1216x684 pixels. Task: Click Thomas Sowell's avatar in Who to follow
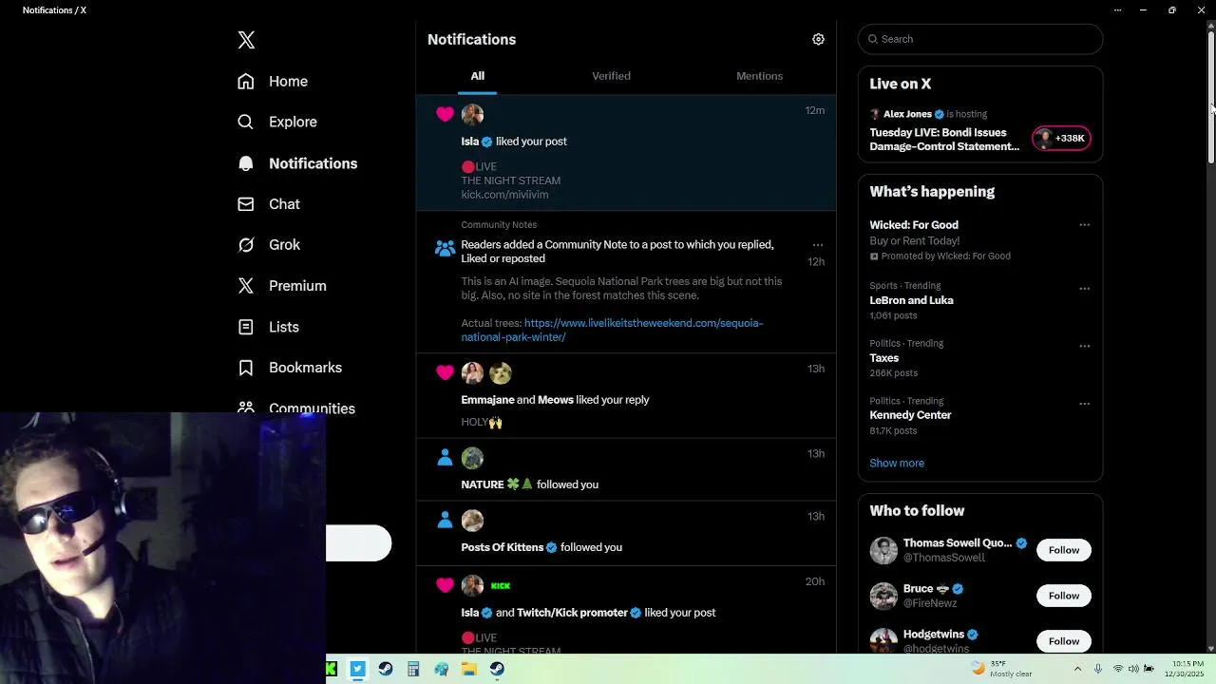pos(883,550)
